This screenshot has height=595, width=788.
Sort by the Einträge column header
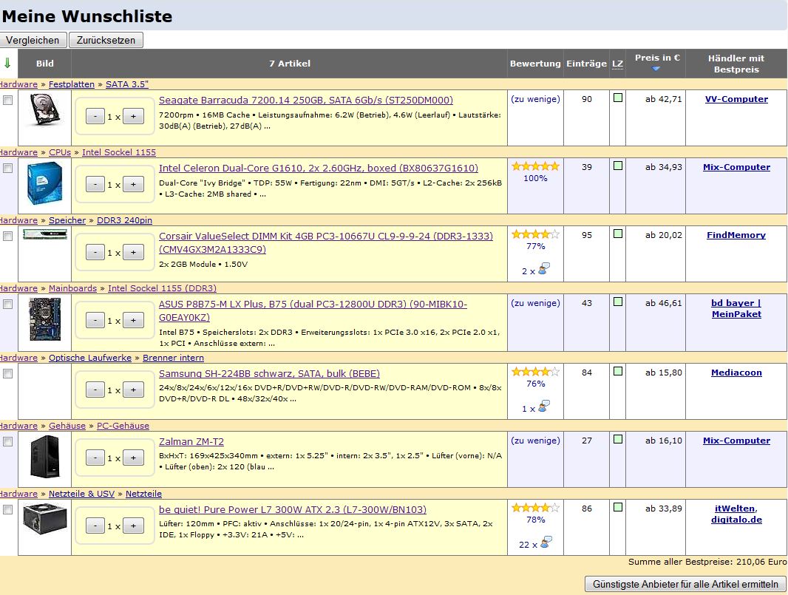586,64
